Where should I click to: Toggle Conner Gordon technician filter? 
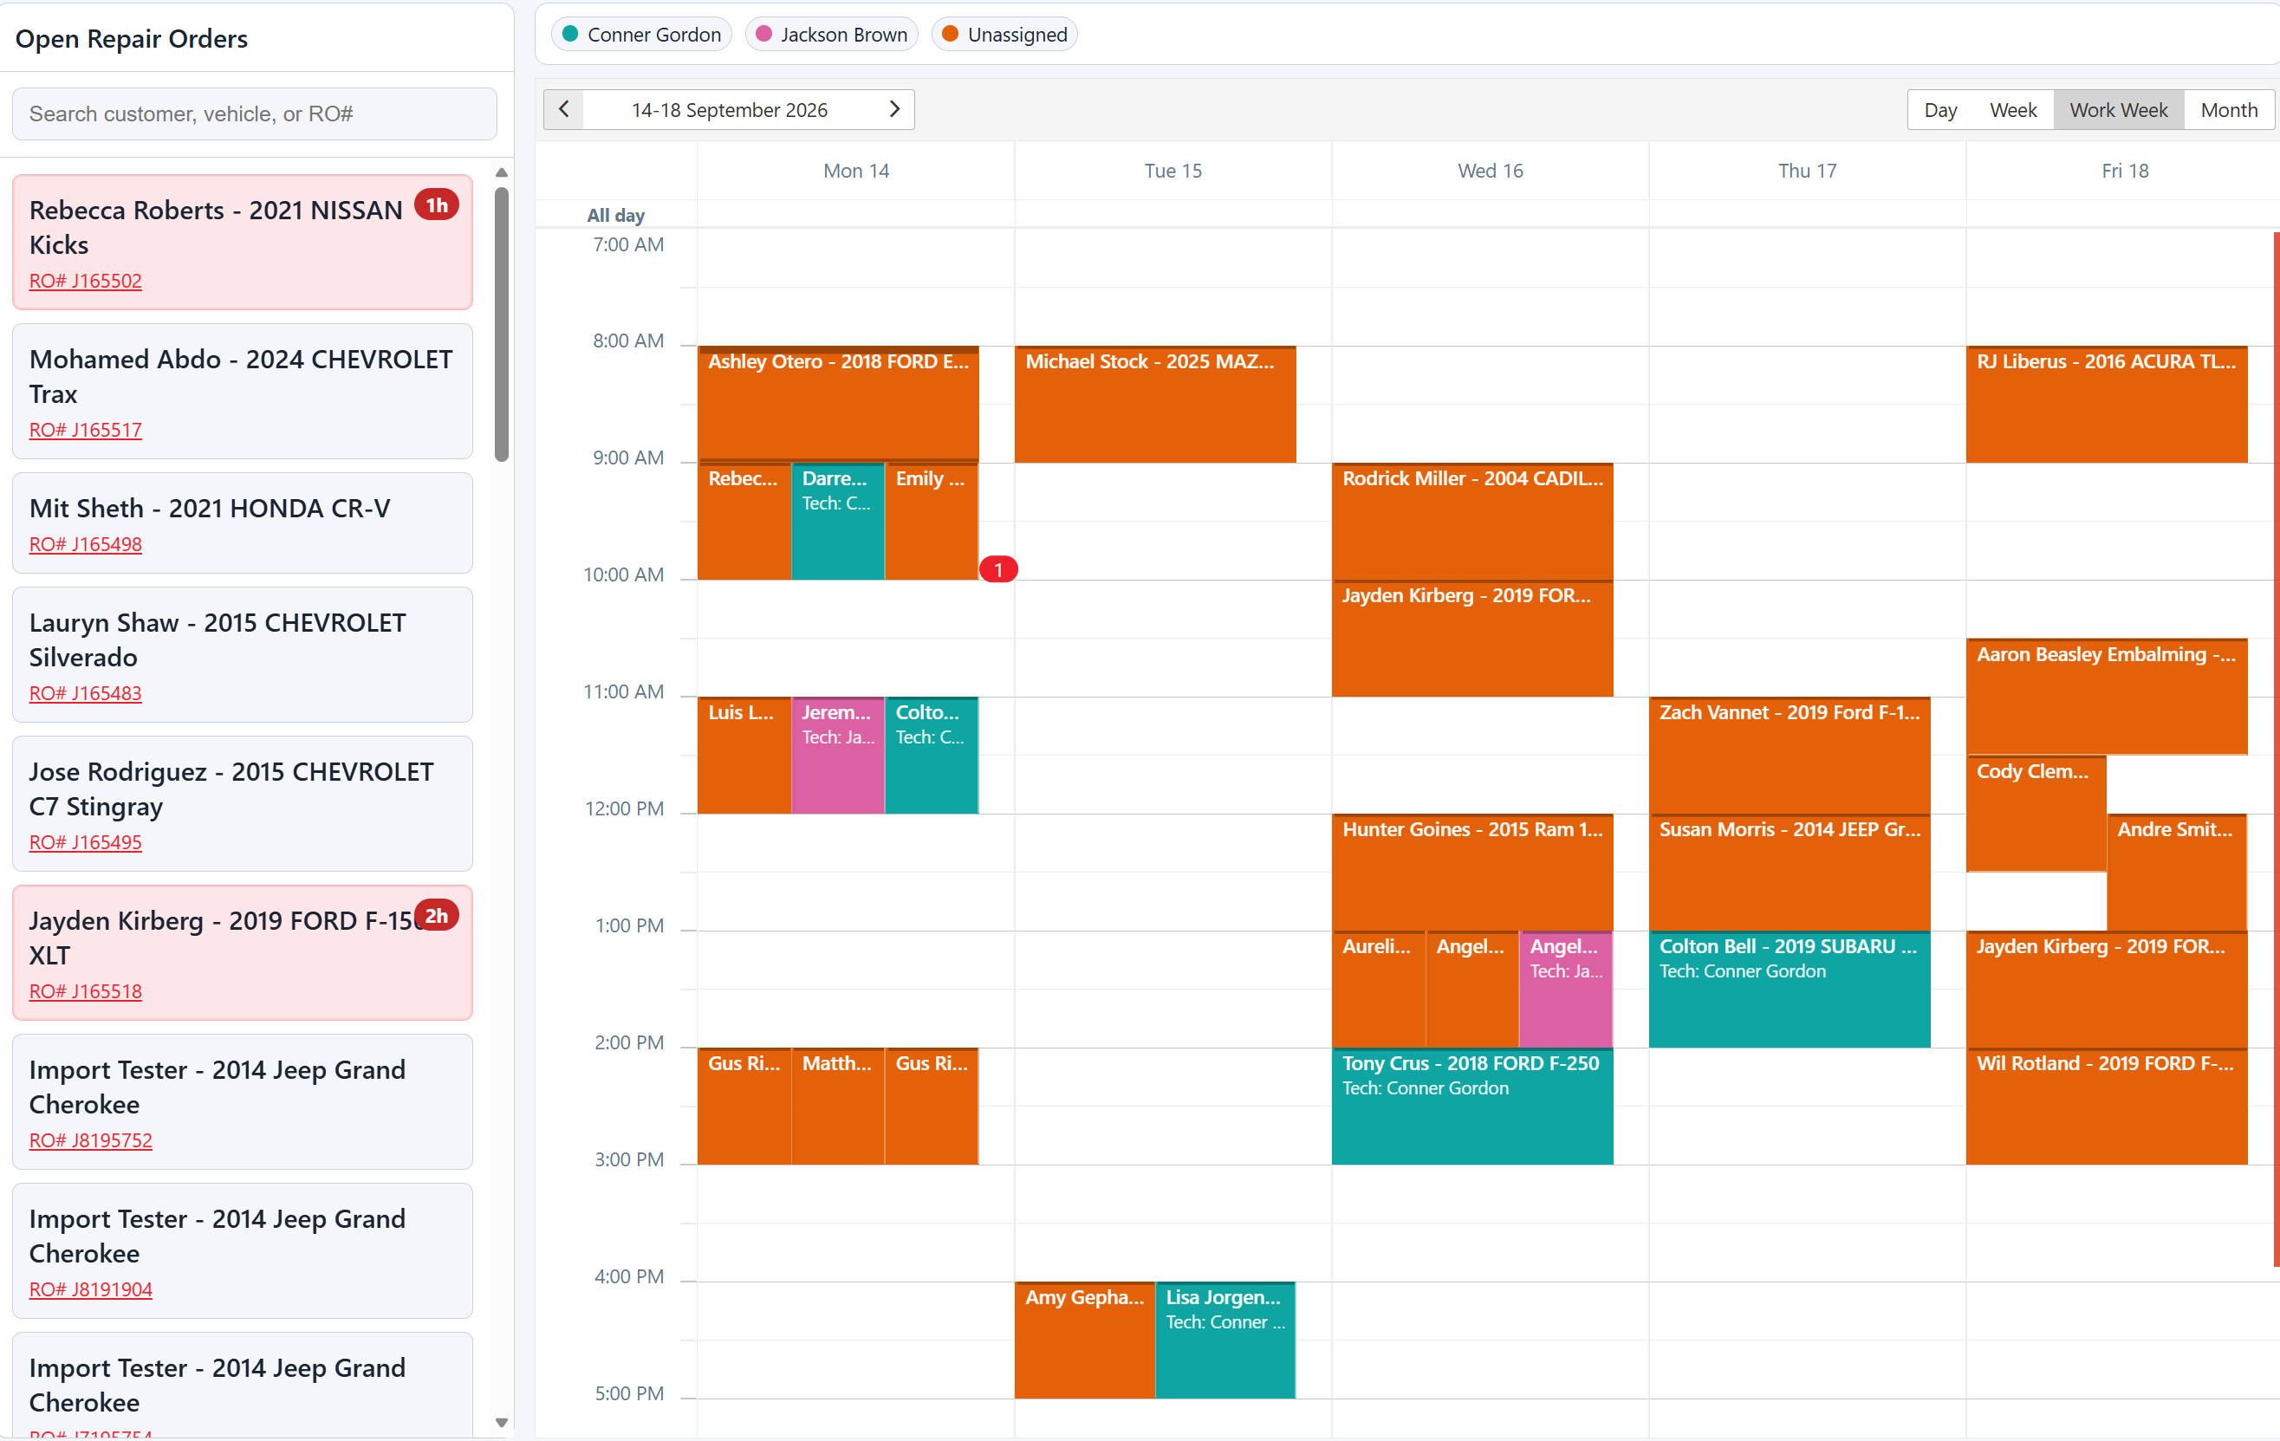point(641,35)
